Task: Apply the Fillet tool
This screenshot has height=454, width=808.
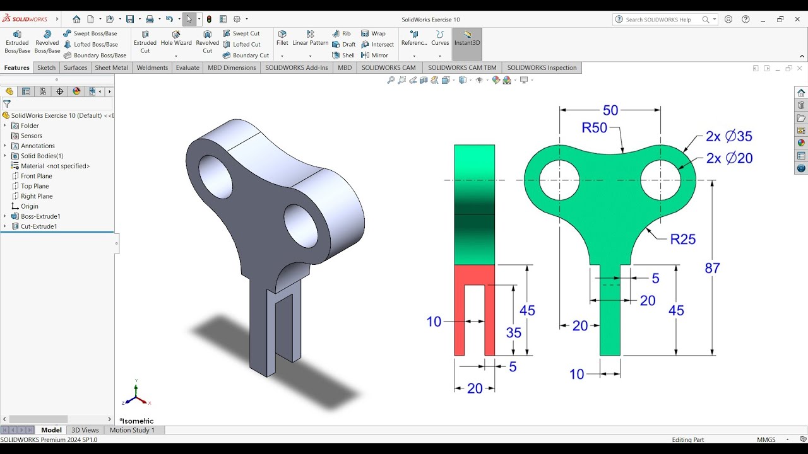Action: [x=282, y=38]
